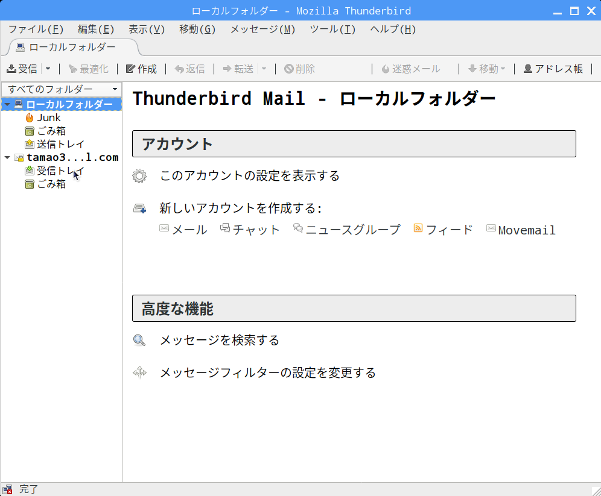Click the メール envelope icon
Image resolution: width=601 pixels, height=496 pixels.
[164, 228]
